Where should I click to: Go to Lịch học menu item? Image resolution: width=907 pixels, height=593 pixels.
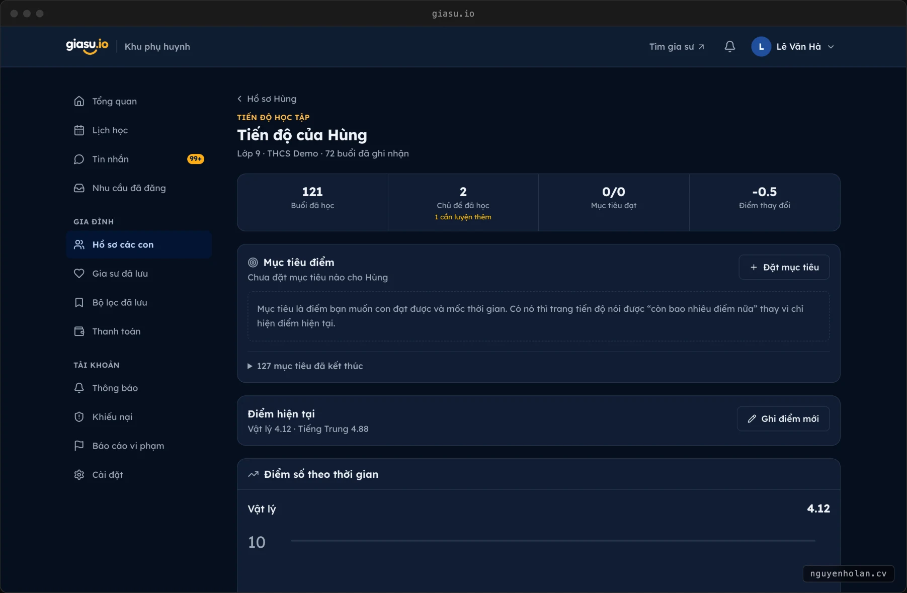[139, 130]
